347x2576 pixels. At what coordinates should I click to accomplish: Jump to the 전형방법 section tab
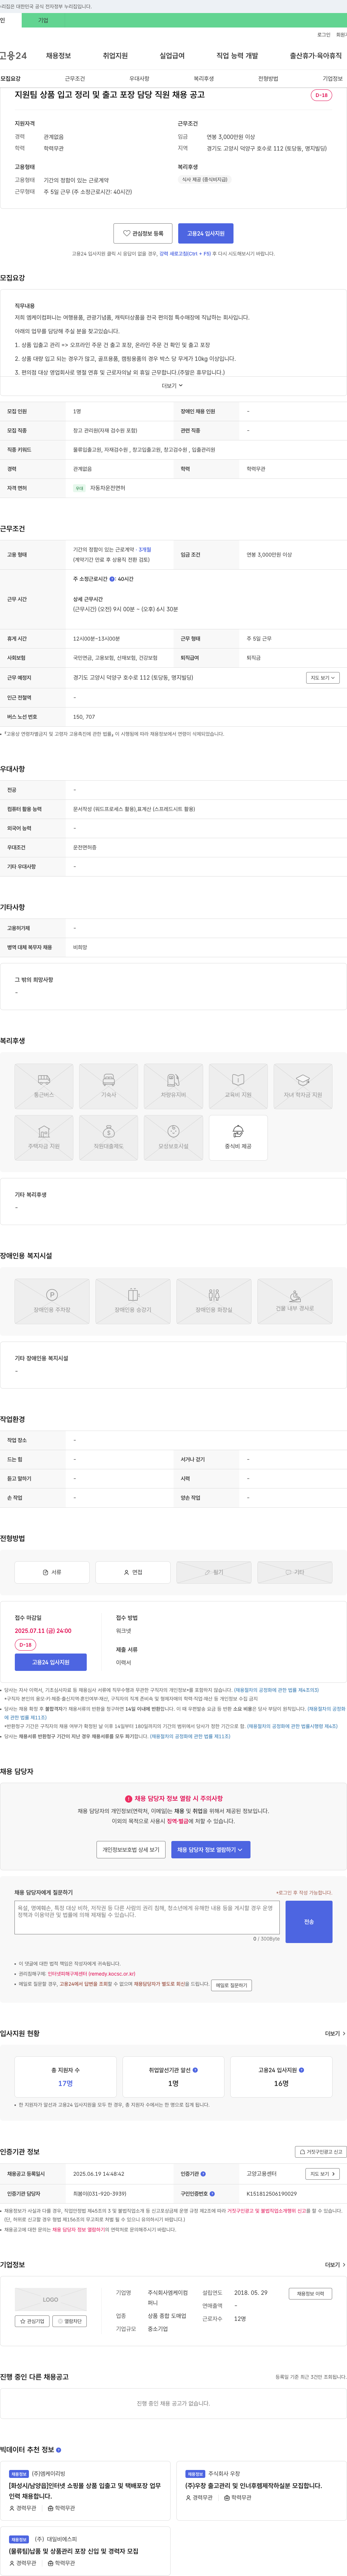coord(268,78)
